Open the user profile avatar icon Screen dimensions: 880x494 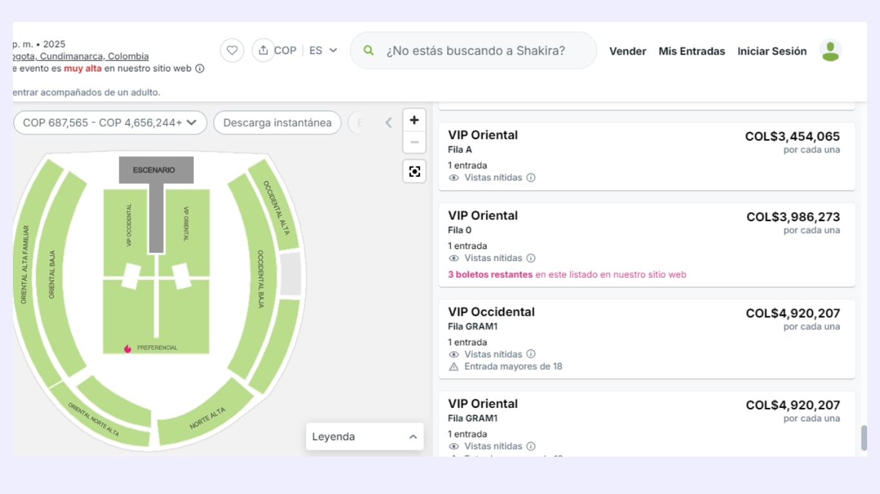(x=830, y=50)
